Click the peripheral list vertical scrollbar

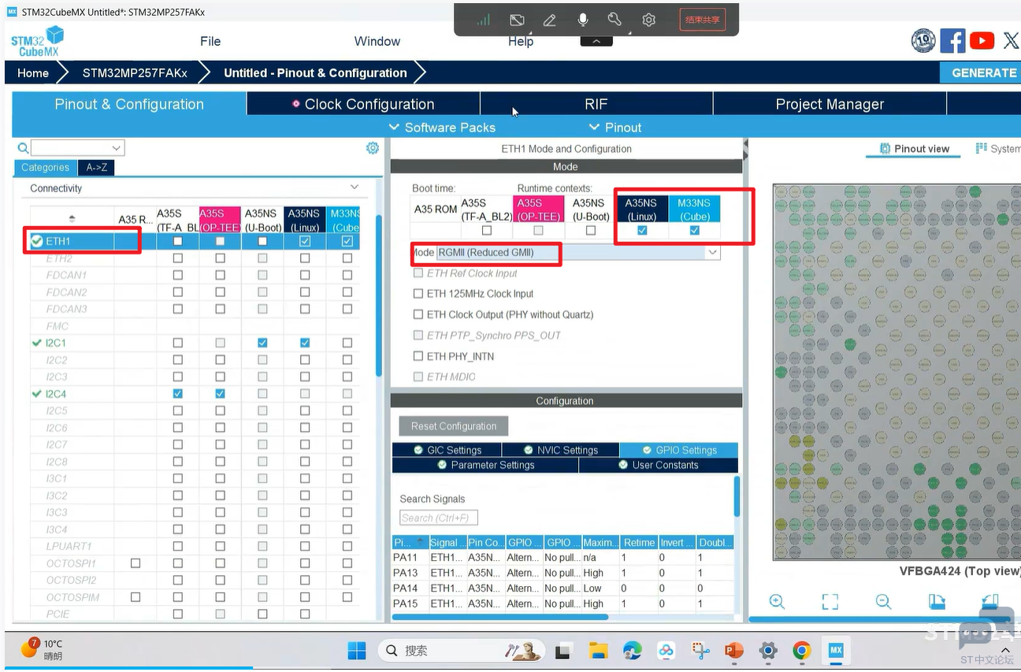pos(379,295)
